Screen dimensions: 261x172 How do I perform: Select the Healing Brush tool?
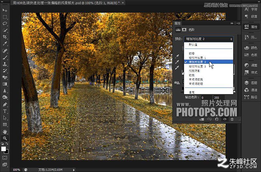(x=5, y=51)
